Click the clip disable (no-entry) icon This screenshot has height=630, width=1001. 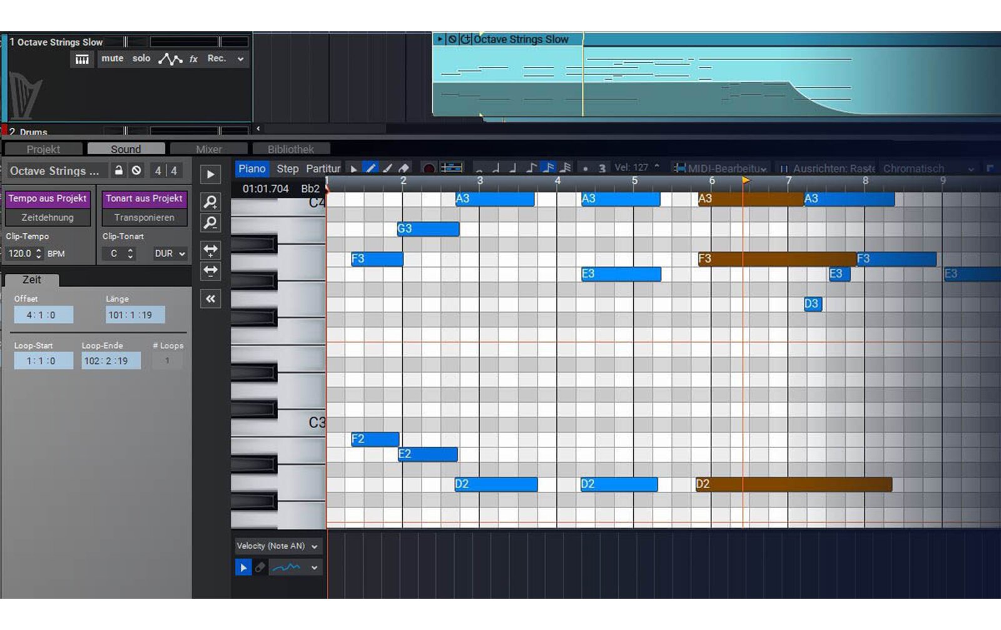136,170
